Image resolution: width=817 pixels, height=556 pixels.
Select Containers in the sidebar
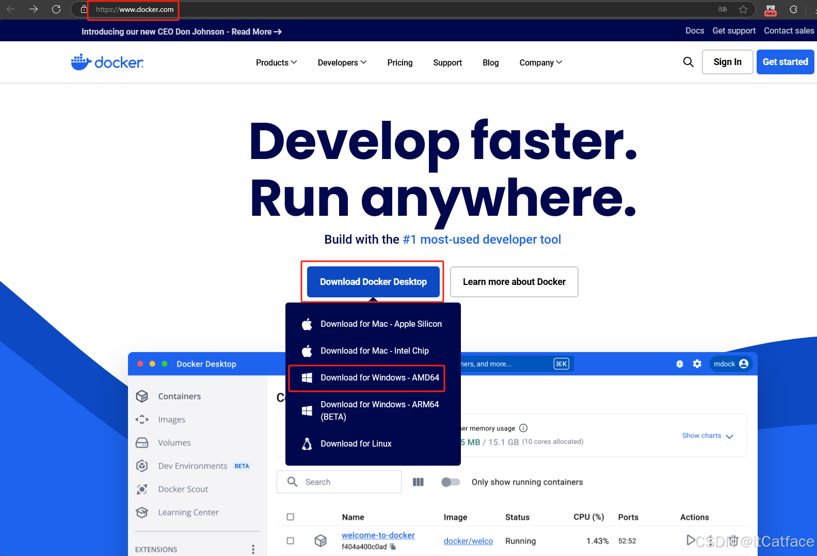pyautogui.click(x=180, y=396)
